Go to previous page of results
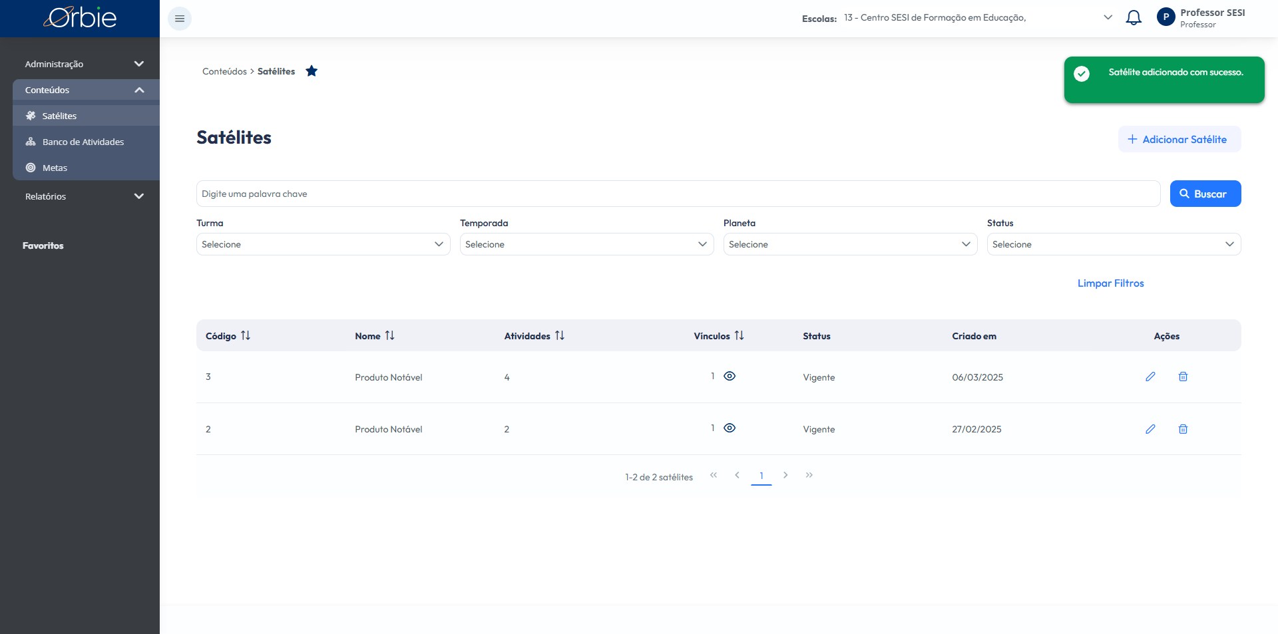Screen dimensions: 1278x634 737,475
